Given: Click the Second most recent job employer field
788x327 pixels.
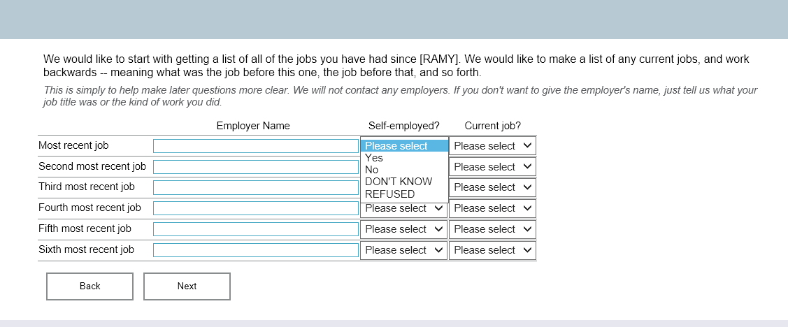Looking at the screenshot, I should [x=255, y=167].
